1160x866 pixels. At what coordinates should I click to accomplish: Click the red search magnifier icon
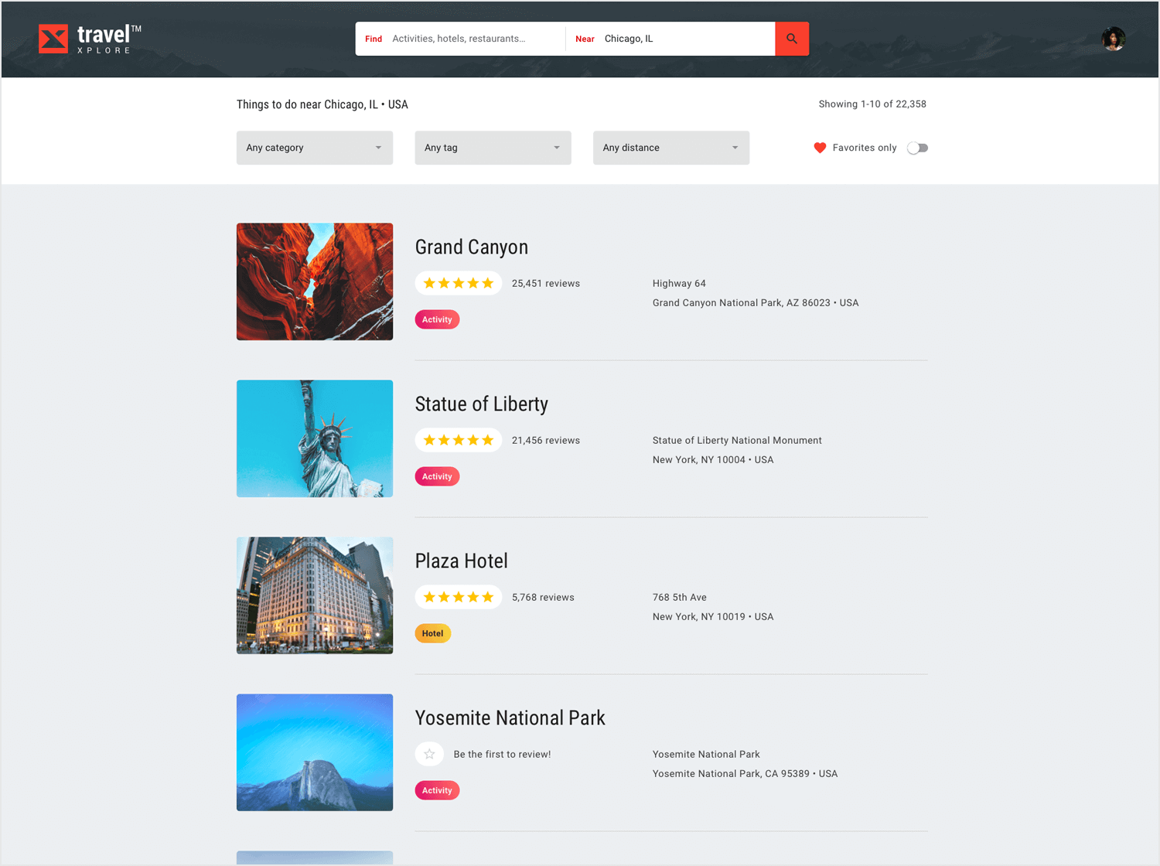point(791,39)
